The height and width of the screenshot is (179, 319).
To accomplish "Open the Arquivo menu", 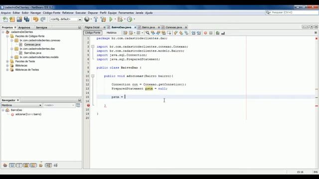I will 5,13.
